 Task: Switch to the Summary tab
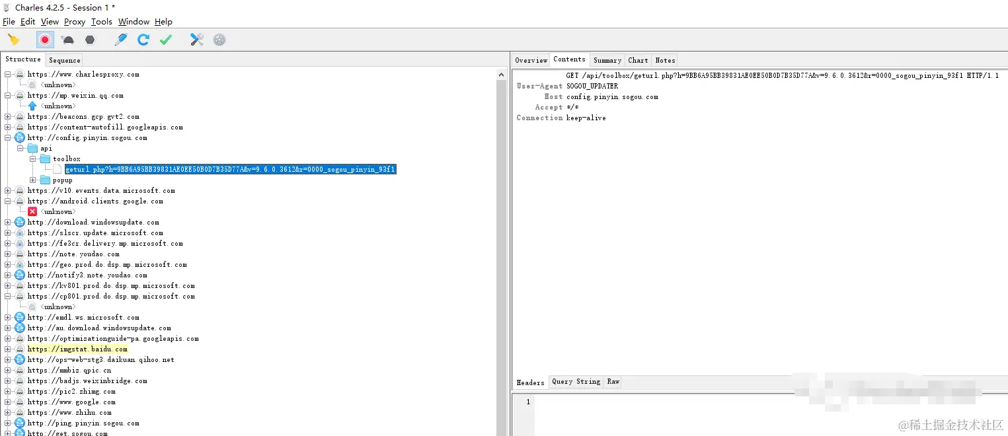607,60
